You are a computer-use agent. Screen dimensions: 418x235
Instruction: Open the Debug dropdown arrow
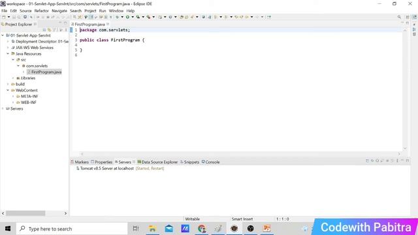click(122, 17)
